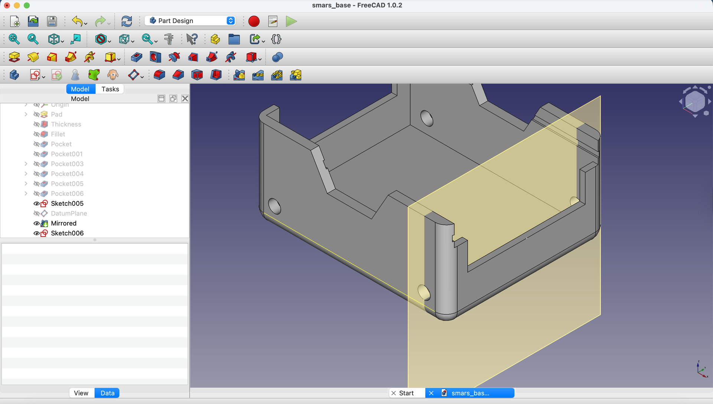
Task: Toggle visibility of Sketch005
Action: coord(36,203)
